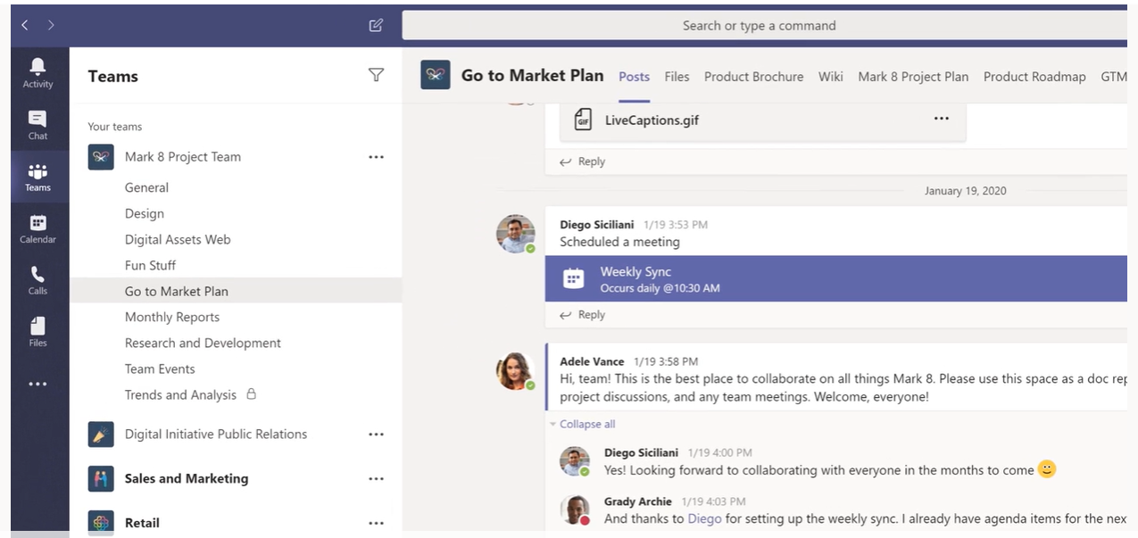The height and width of the screenshot is (538, 1138).
Task: Click the Go to Market Plan channel logo
Action: 436,76
